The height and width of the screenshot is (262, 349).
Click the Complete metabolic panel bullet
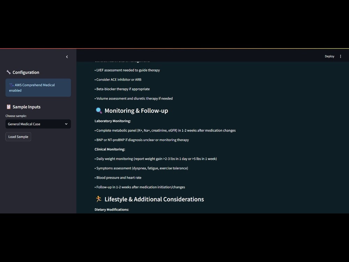click(165, 130)
